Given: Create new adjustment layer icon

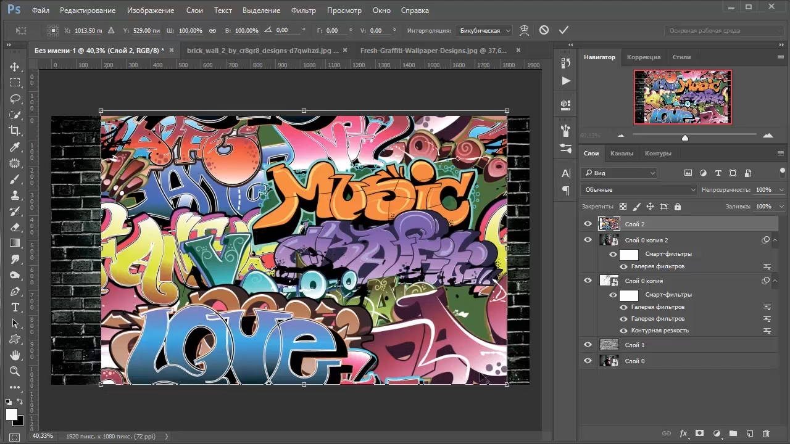Looking at the screenshot, I should pos(717,434).
